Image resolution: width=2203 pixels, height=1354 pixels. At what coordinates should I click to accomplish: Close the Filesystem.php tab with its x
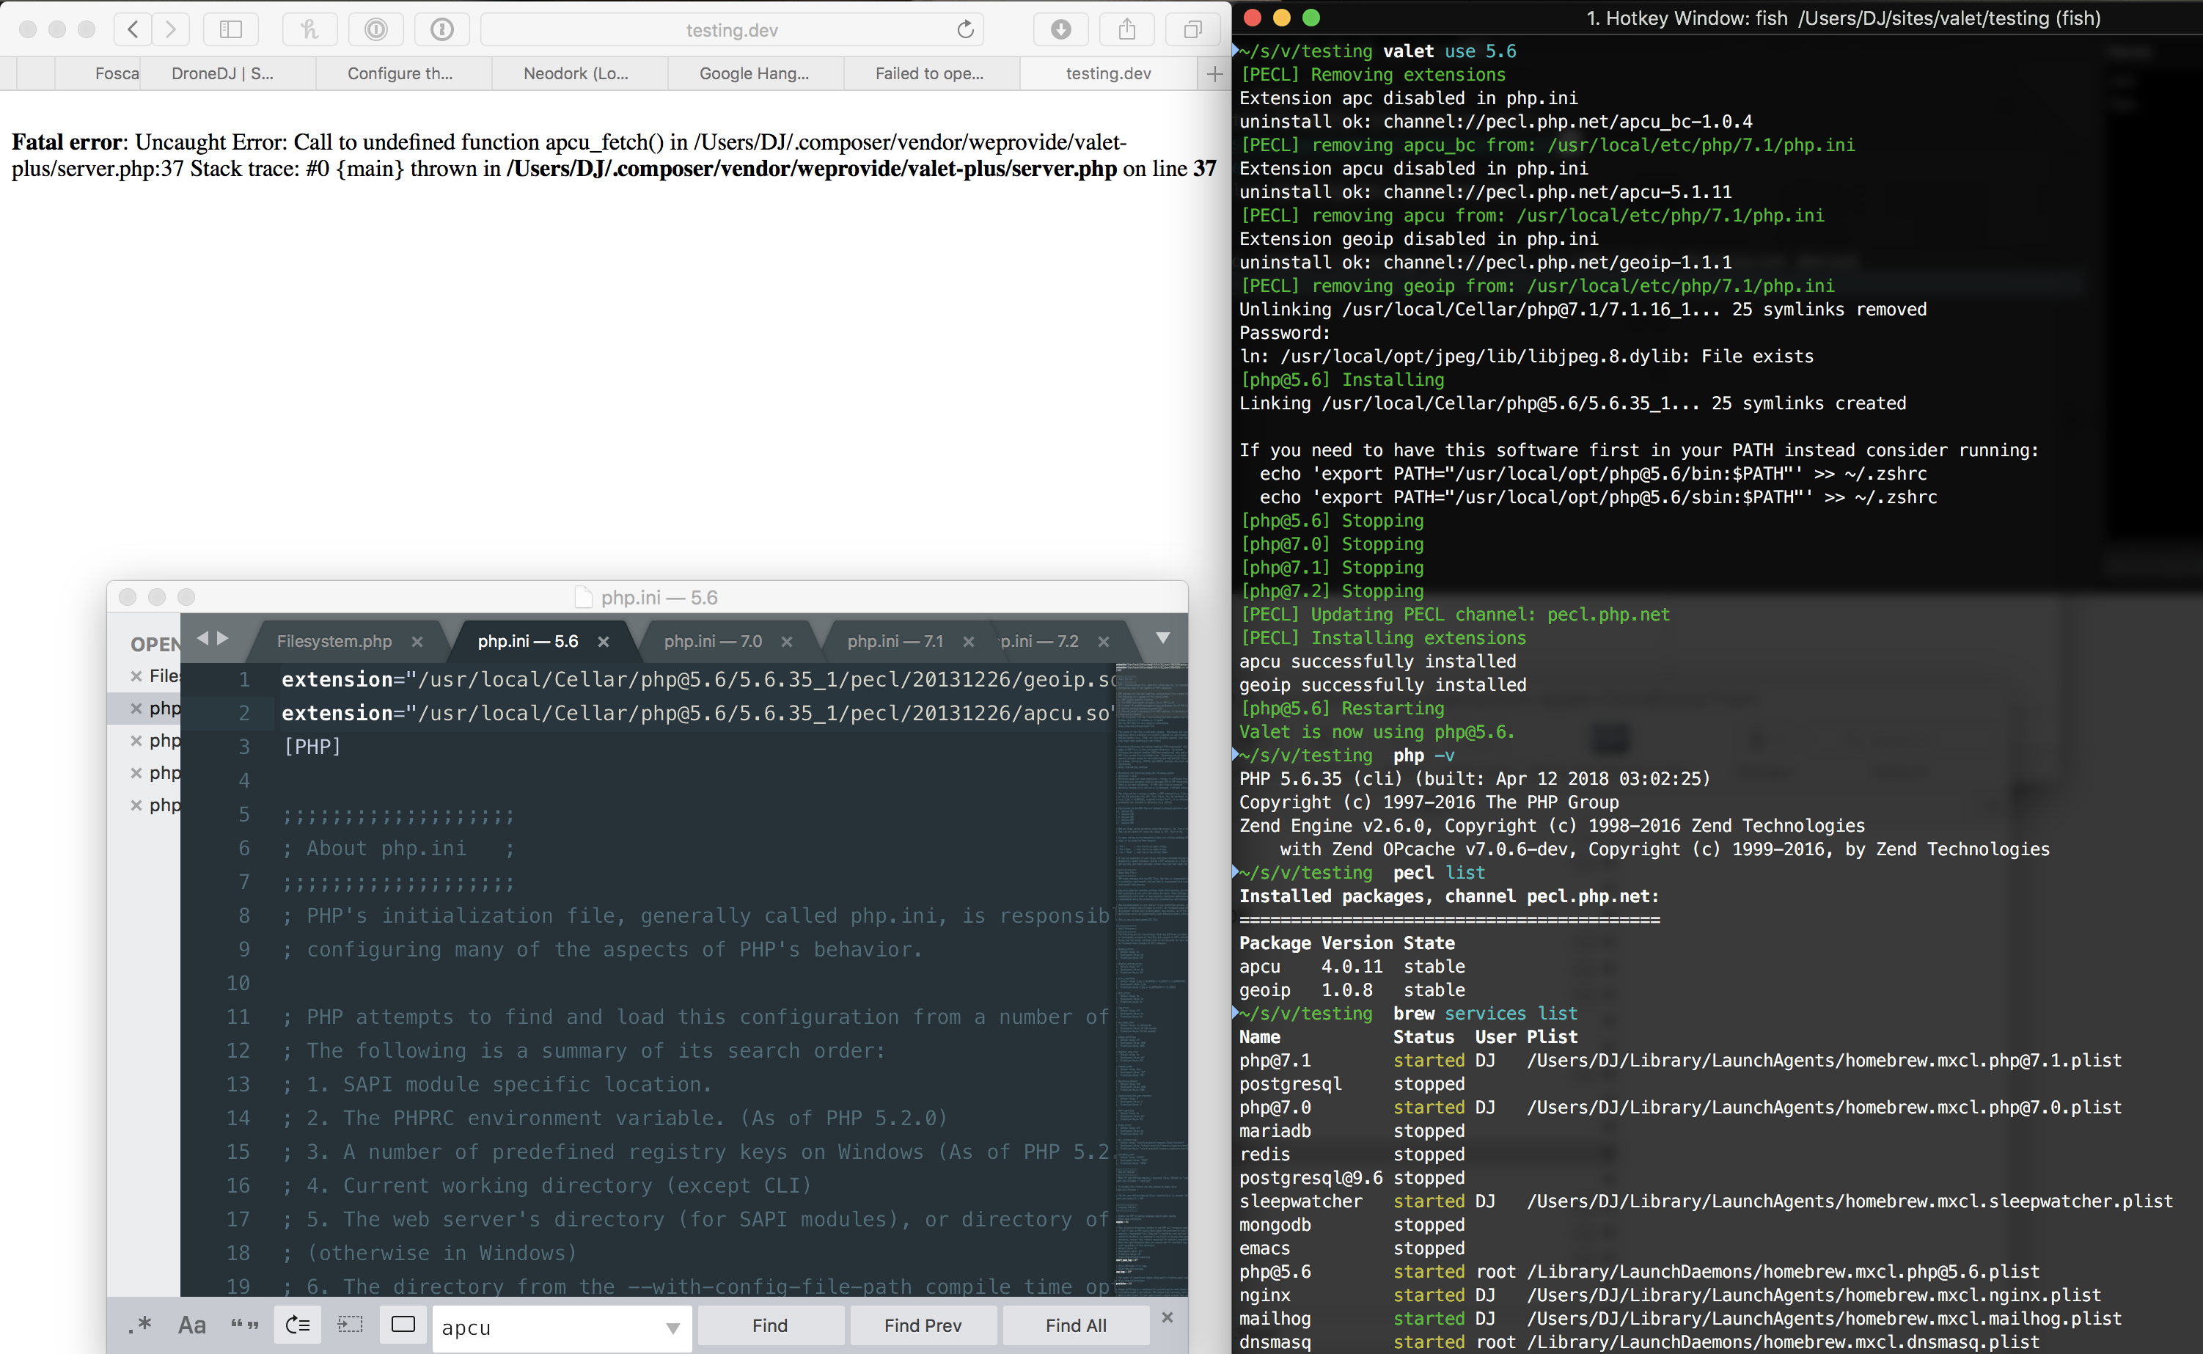pos(417,641)
